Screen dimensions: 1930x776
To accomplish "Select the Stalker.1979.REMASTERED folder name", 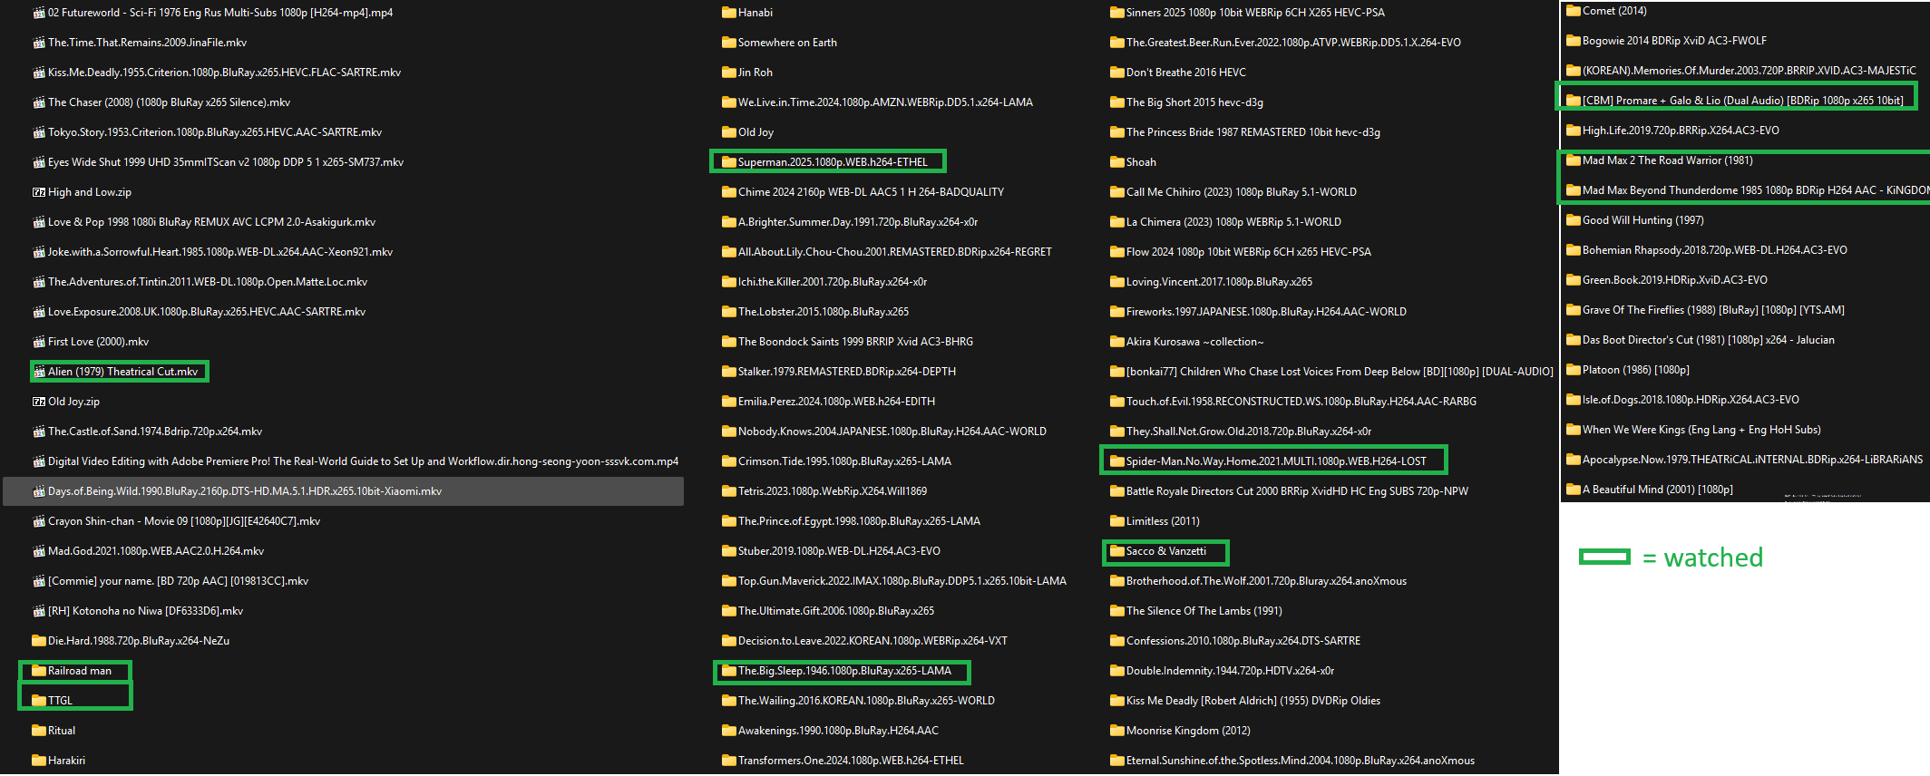I will click(847, 372).
